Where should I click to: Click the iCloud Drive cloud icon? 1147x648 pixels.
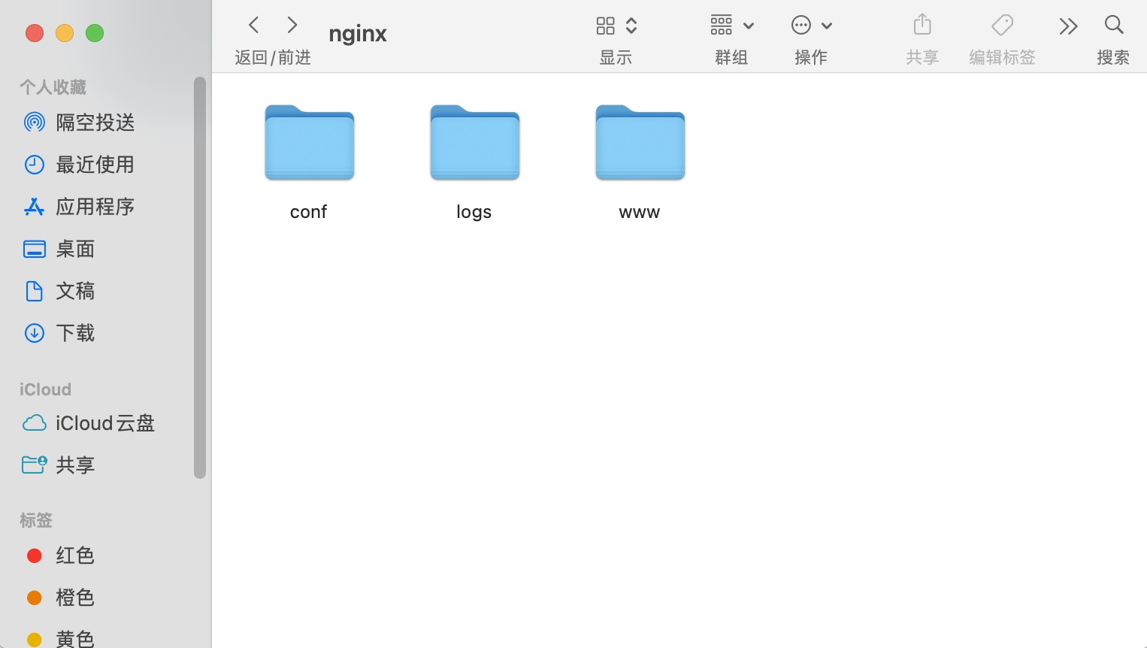pos(35,423)
